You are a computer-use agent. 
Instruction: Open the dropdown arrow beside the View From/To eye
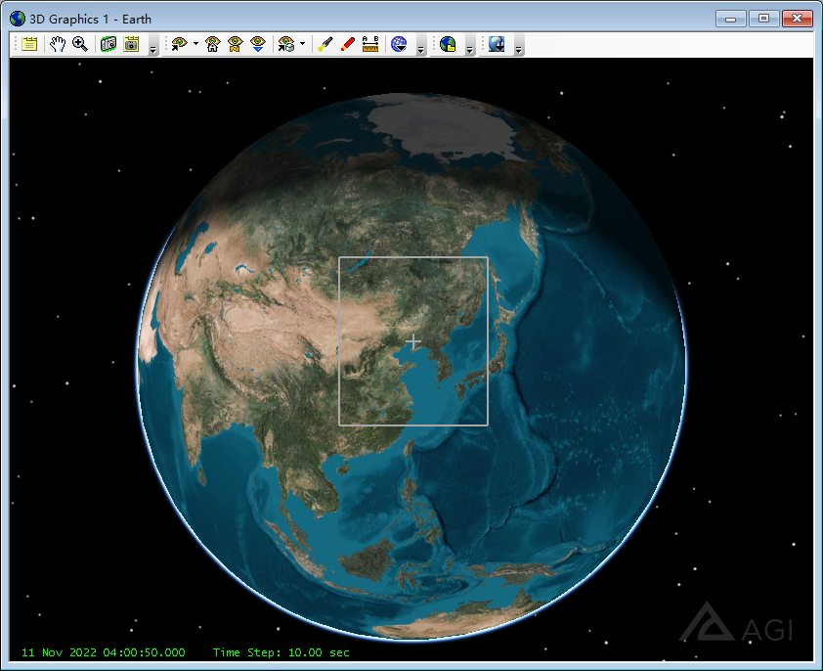[195, 44]
